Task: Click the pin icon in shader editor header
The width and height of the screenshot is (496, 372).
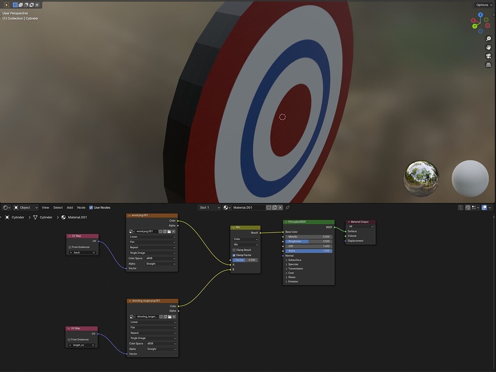Action: pyautogui.click(x=288, y=207)
